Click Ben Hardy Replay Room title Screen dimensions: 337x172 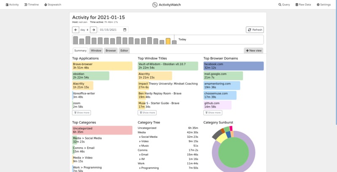(160, 95)
